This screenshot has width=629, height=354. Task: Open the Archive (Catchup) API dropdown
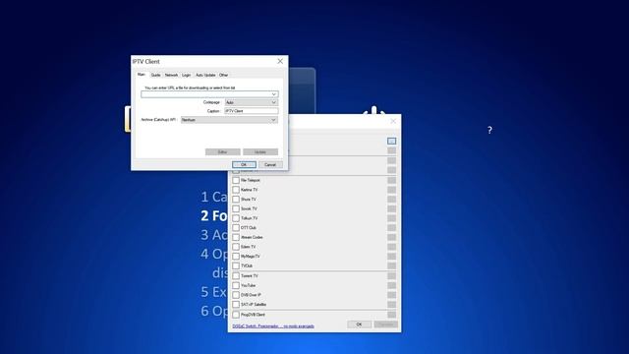(229, 120)
